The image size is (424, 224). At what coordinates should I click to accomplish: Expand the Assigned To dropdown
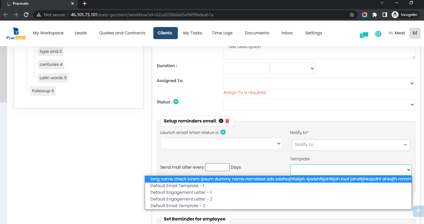[319, 83]
